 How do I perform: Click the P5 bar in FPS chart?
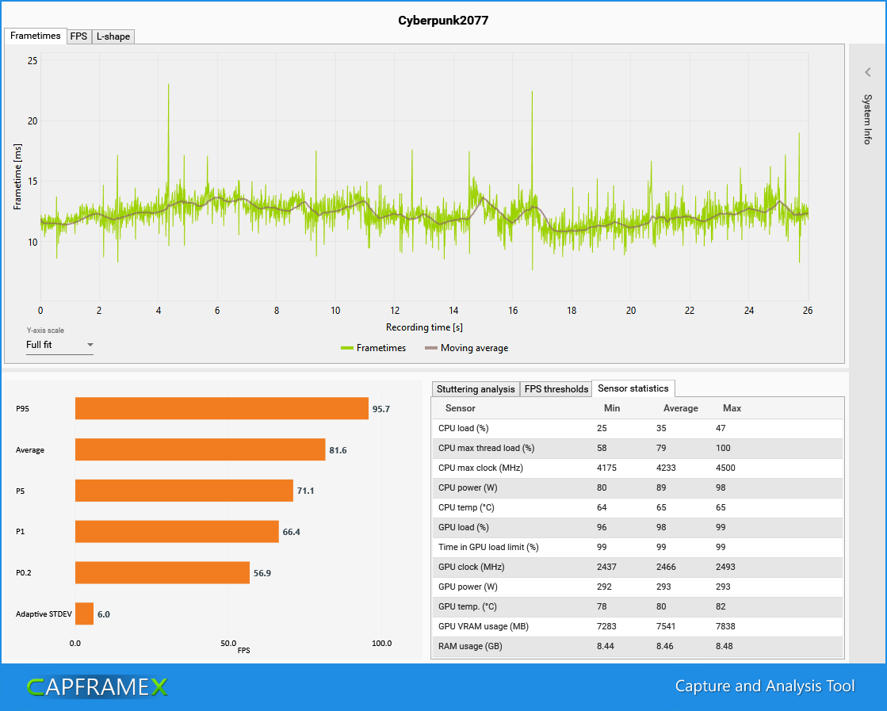pos(185,491)
